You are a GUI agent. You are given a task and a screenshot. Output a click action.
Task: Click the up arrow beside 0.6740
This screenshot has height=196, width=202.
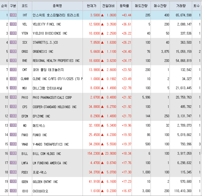tap(102, 163)
